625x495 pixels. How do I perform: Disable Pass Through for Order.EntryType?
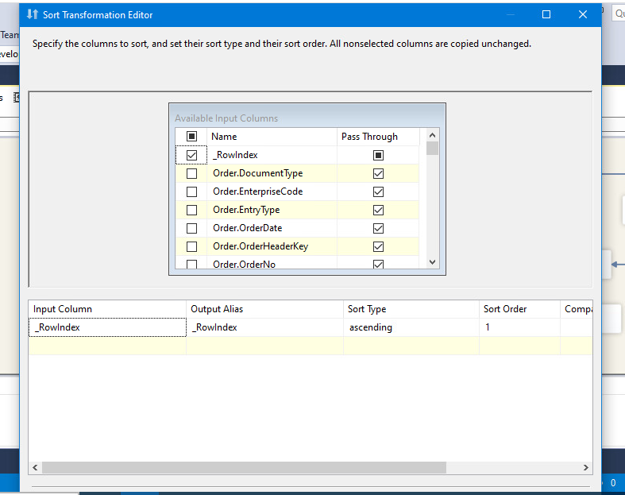(x=378, y=210)
